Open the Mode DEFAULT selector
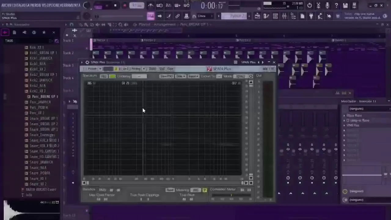The width and height of the screenshot is (391, 220). (240, 76)
